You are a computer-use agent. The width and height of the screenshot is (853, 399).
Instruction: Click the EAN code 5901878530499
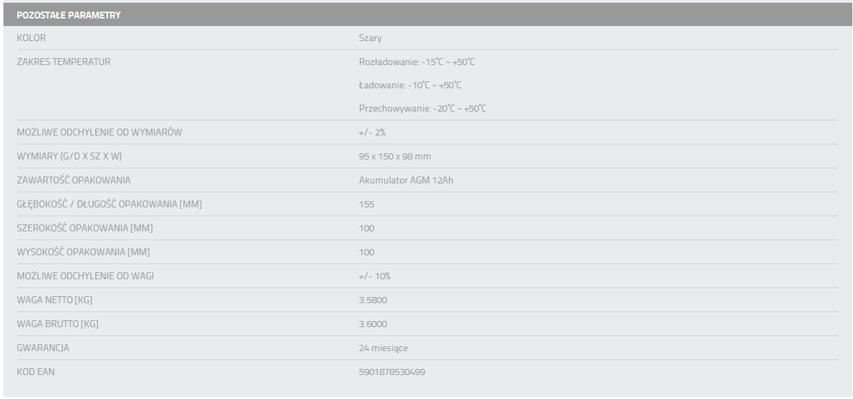pyautogui.click(x=392, y=372)
